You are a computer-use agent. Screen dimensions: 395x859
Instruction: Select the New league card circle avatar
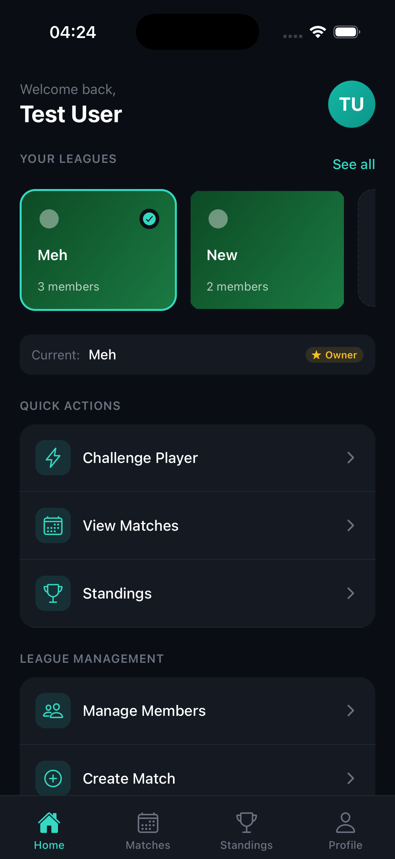pos(218,219)
